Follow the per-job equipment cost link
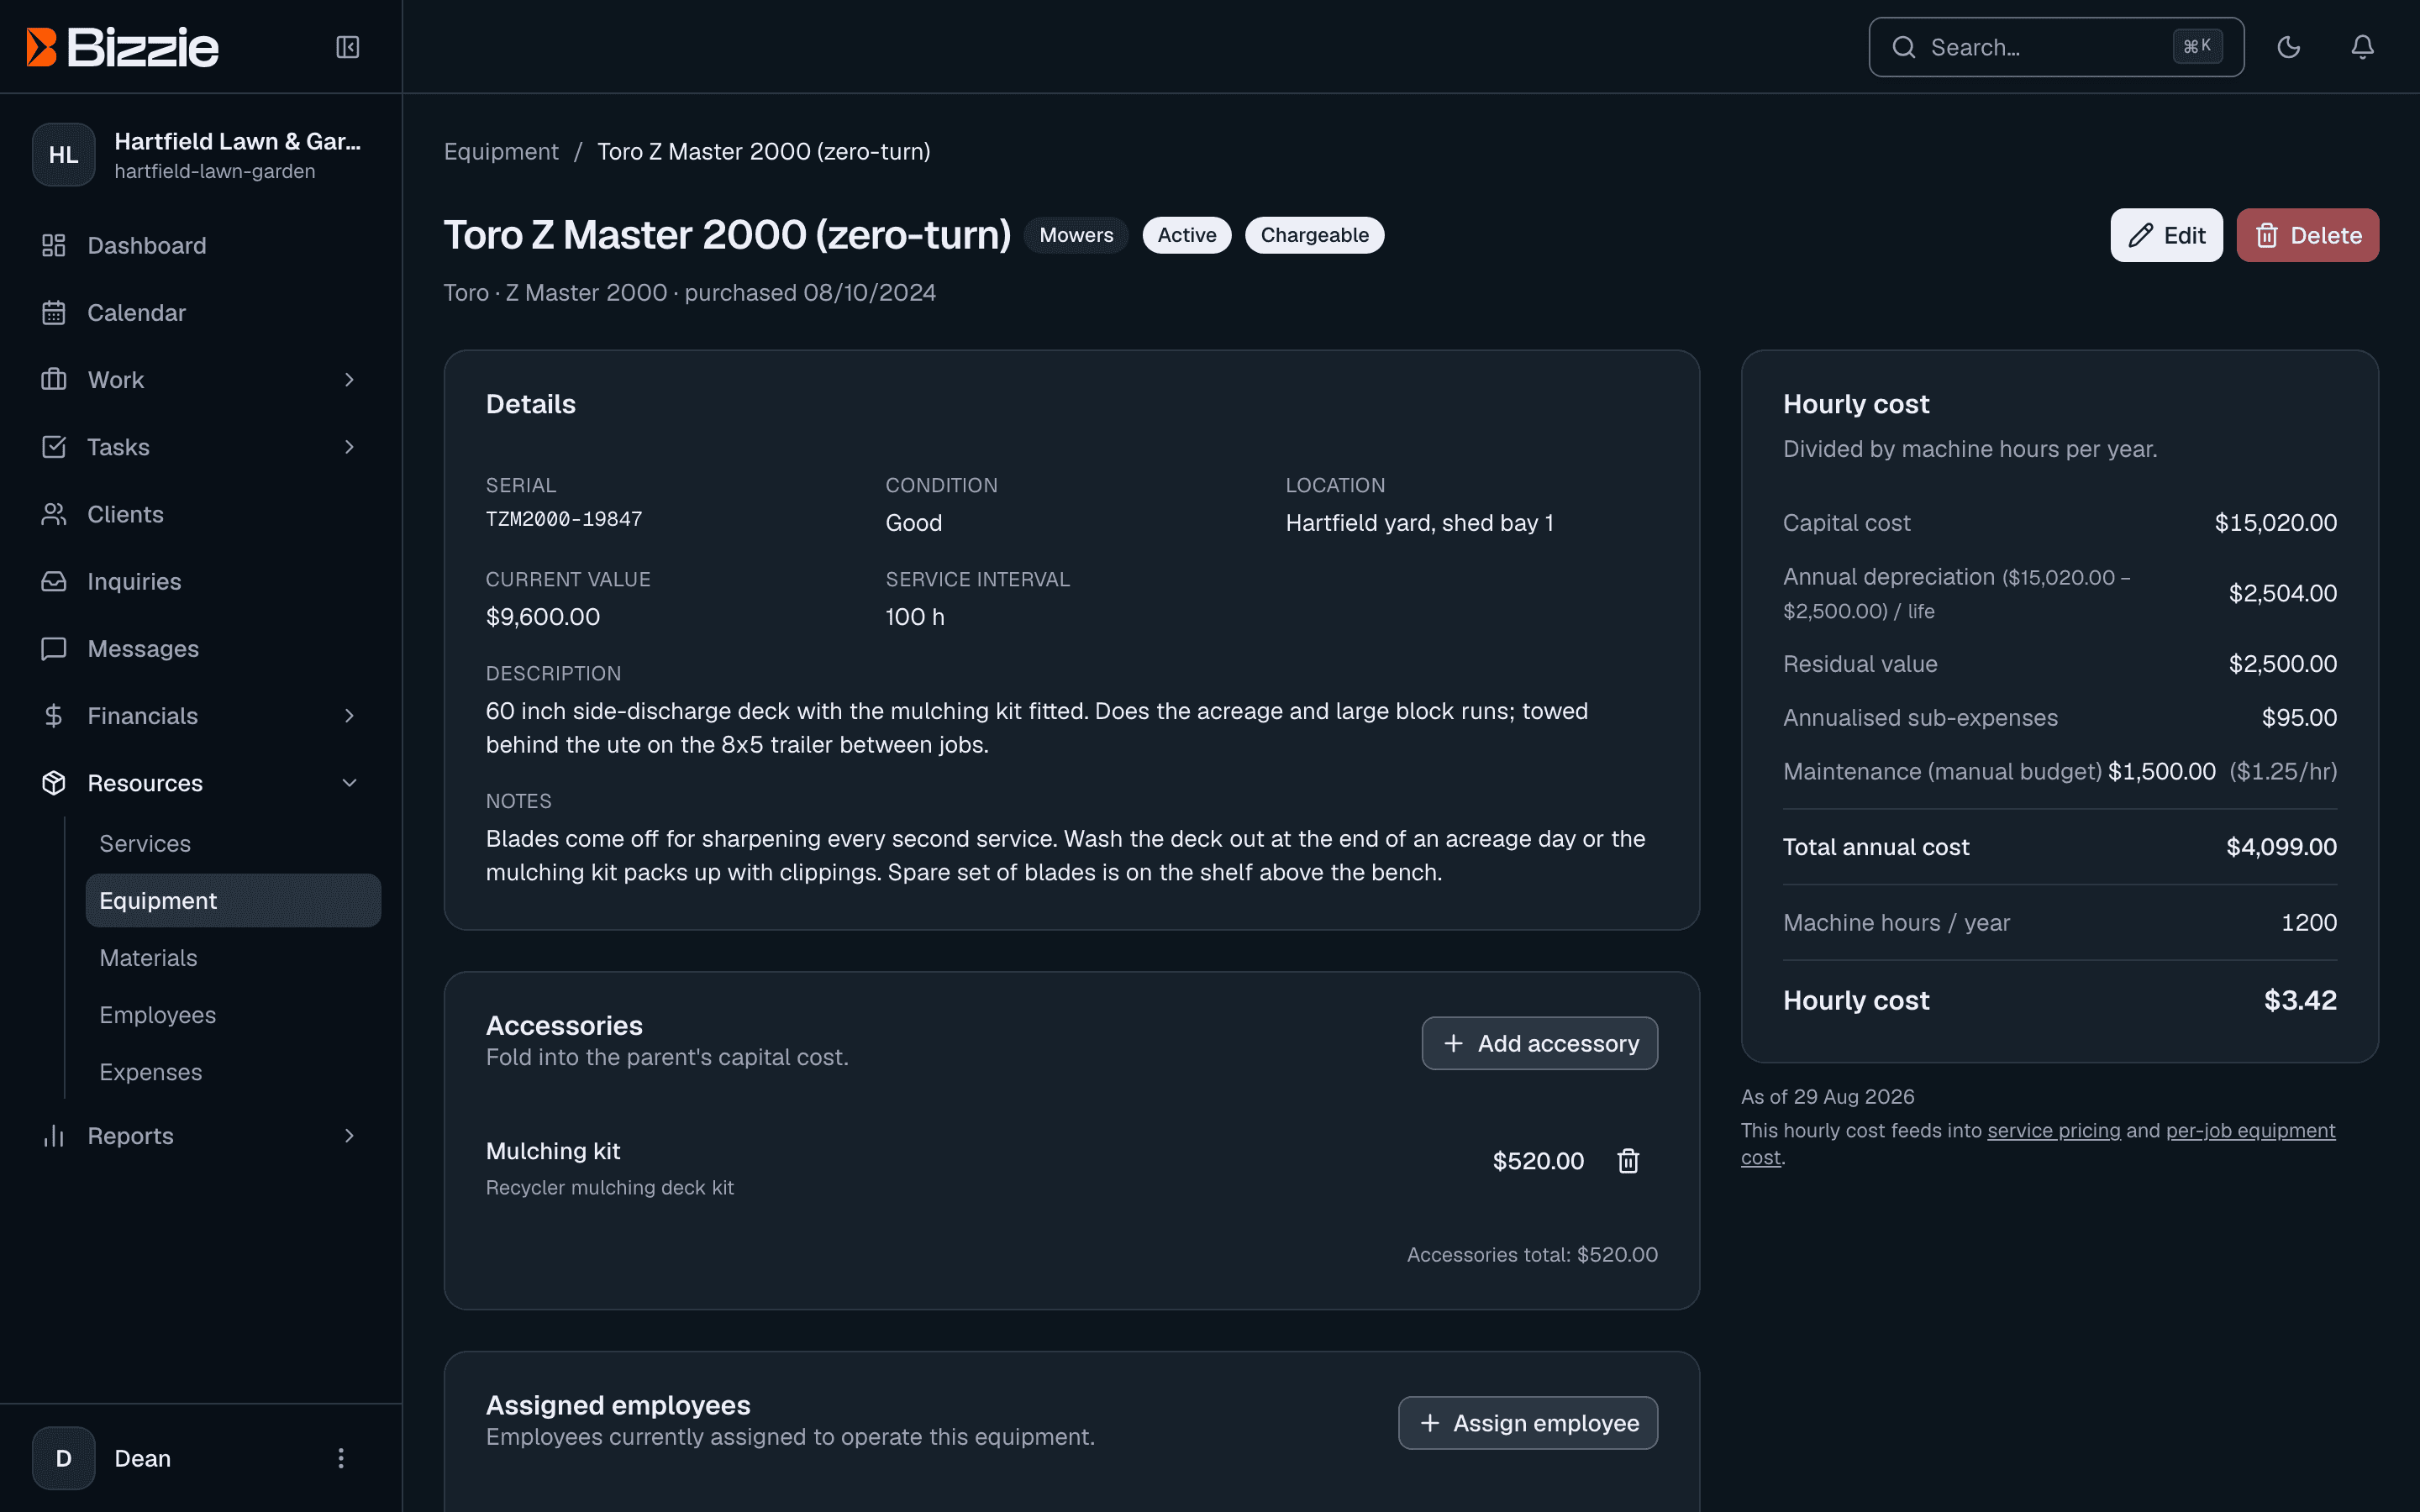2420x1512 pixels. pos(2250,1131)
